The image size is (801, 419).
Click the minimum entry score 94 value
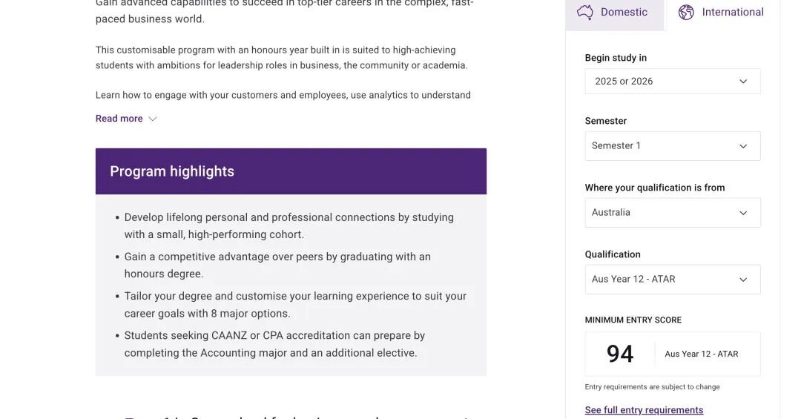tap(620, 354)
